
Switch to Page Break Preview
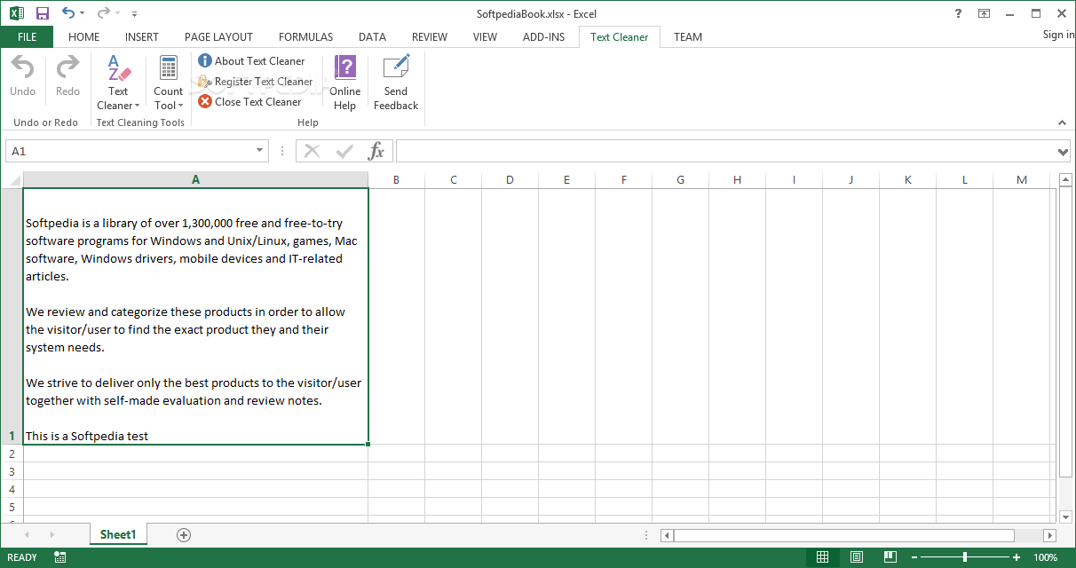coord(890,557)
